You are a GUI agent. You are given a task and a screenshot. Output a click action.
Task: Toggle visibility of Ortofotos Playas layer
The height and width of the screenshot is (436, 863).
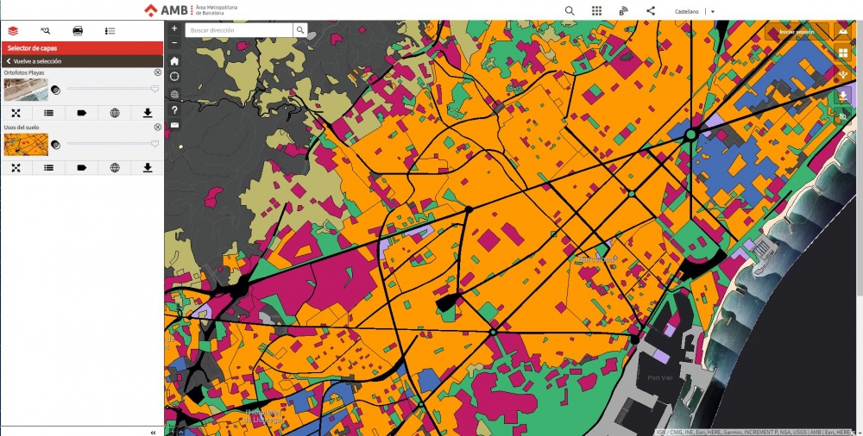tap(55, 90)
